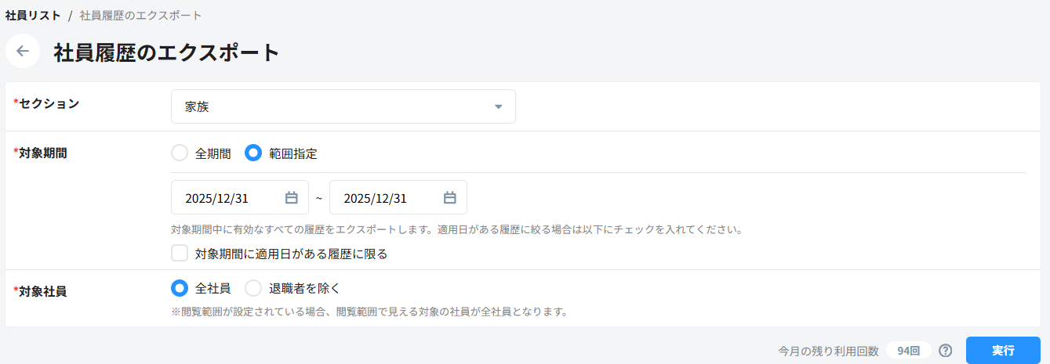1050x364 pixels.
Task: Click 社員履歴のエクスポート breadcrumb item
Action: click(x=140, y=16)
